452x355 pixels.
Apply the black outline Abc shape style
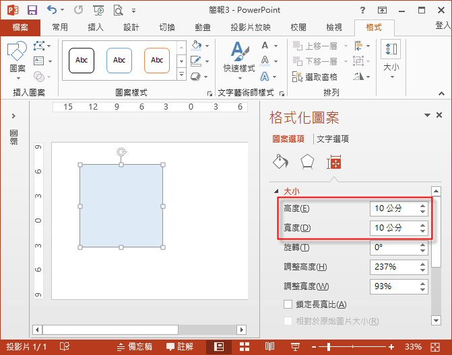pyautogui.click(x=82, y=61)
